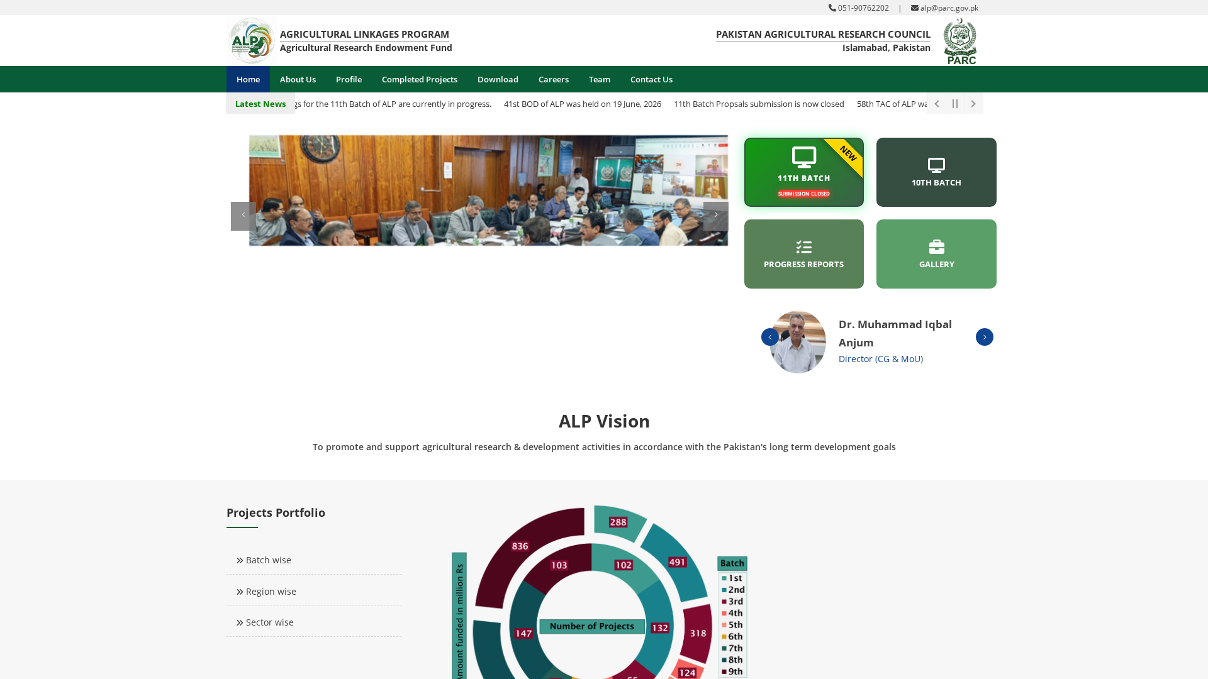Click Pakistan Agricultural Research Council title
The height and width of the screenshot is (679, 1208).
823,35
